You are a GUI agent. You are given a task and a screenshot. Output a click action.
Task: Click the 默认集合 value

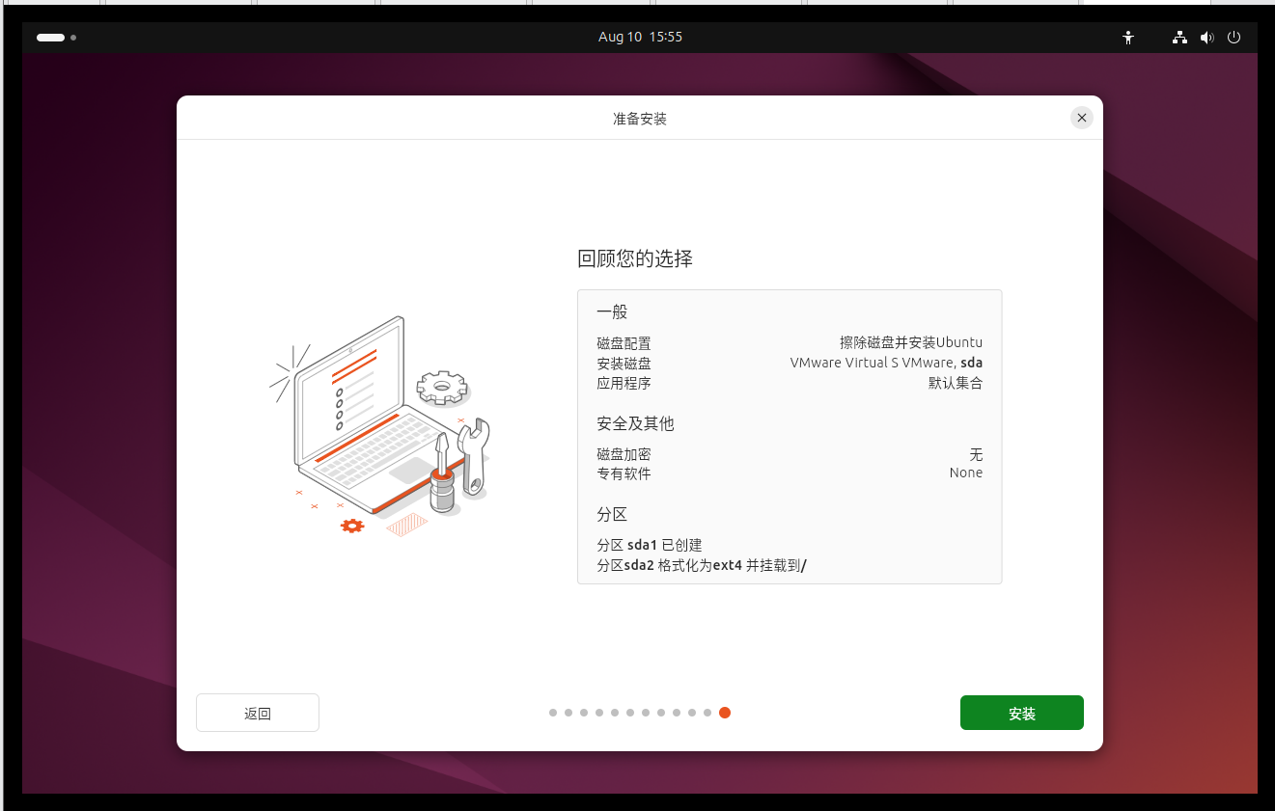pos(956,383)
